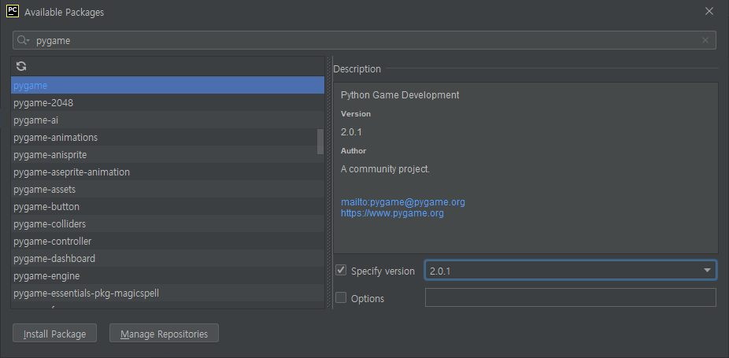This screenshot has width=729, height=358.
Task: Select pygame-controller package
Action: point(168,242)
